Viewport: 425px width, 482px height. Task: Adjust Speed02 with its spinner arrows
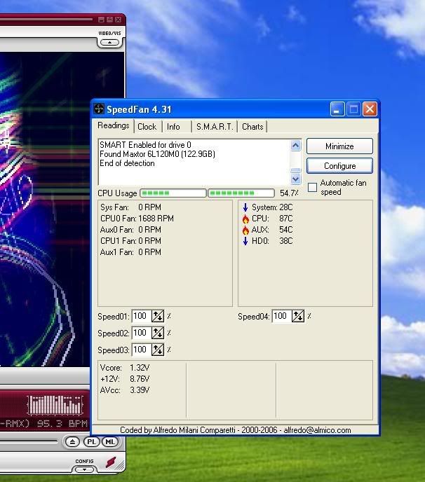click(x=158, y=333)
